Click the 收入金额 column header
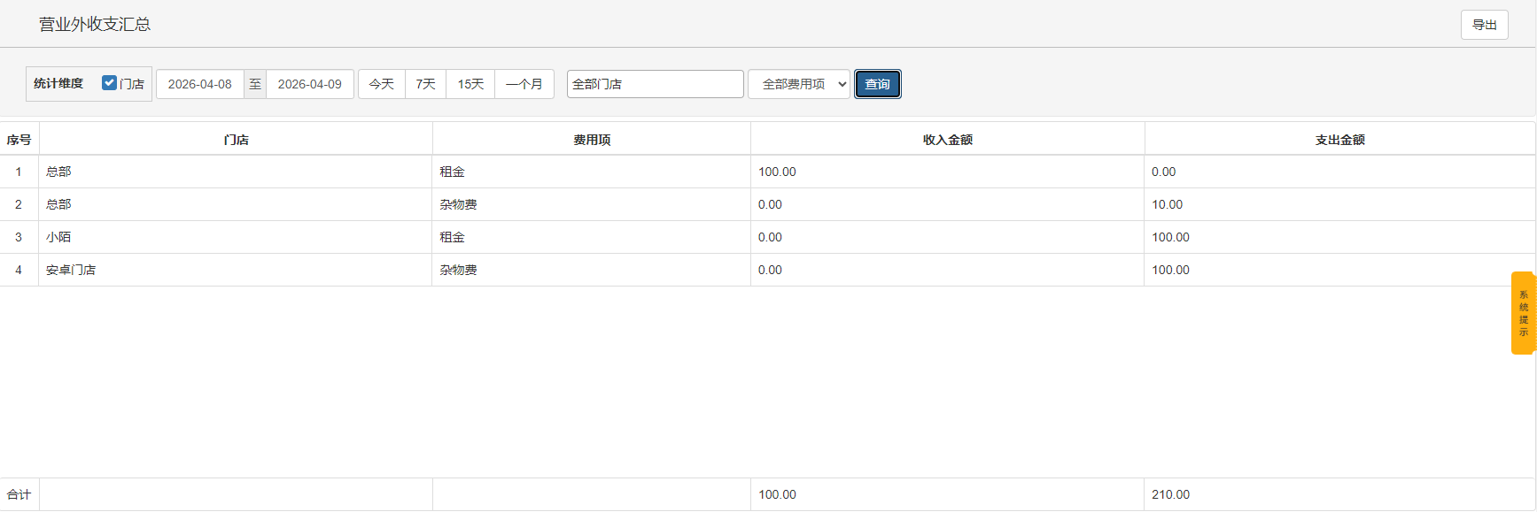Viewport: 1537px width, 512px height. (947, 140)
